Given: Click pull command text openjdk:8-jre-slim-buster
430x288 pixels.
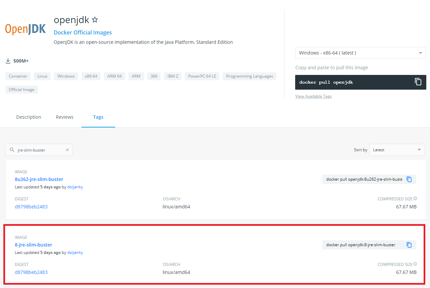Looking at the screenshot, I should [x=361, y=245].
